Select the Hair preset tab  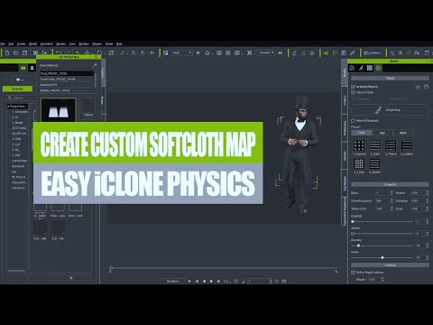pyautogui.click(x=382, y=133)
